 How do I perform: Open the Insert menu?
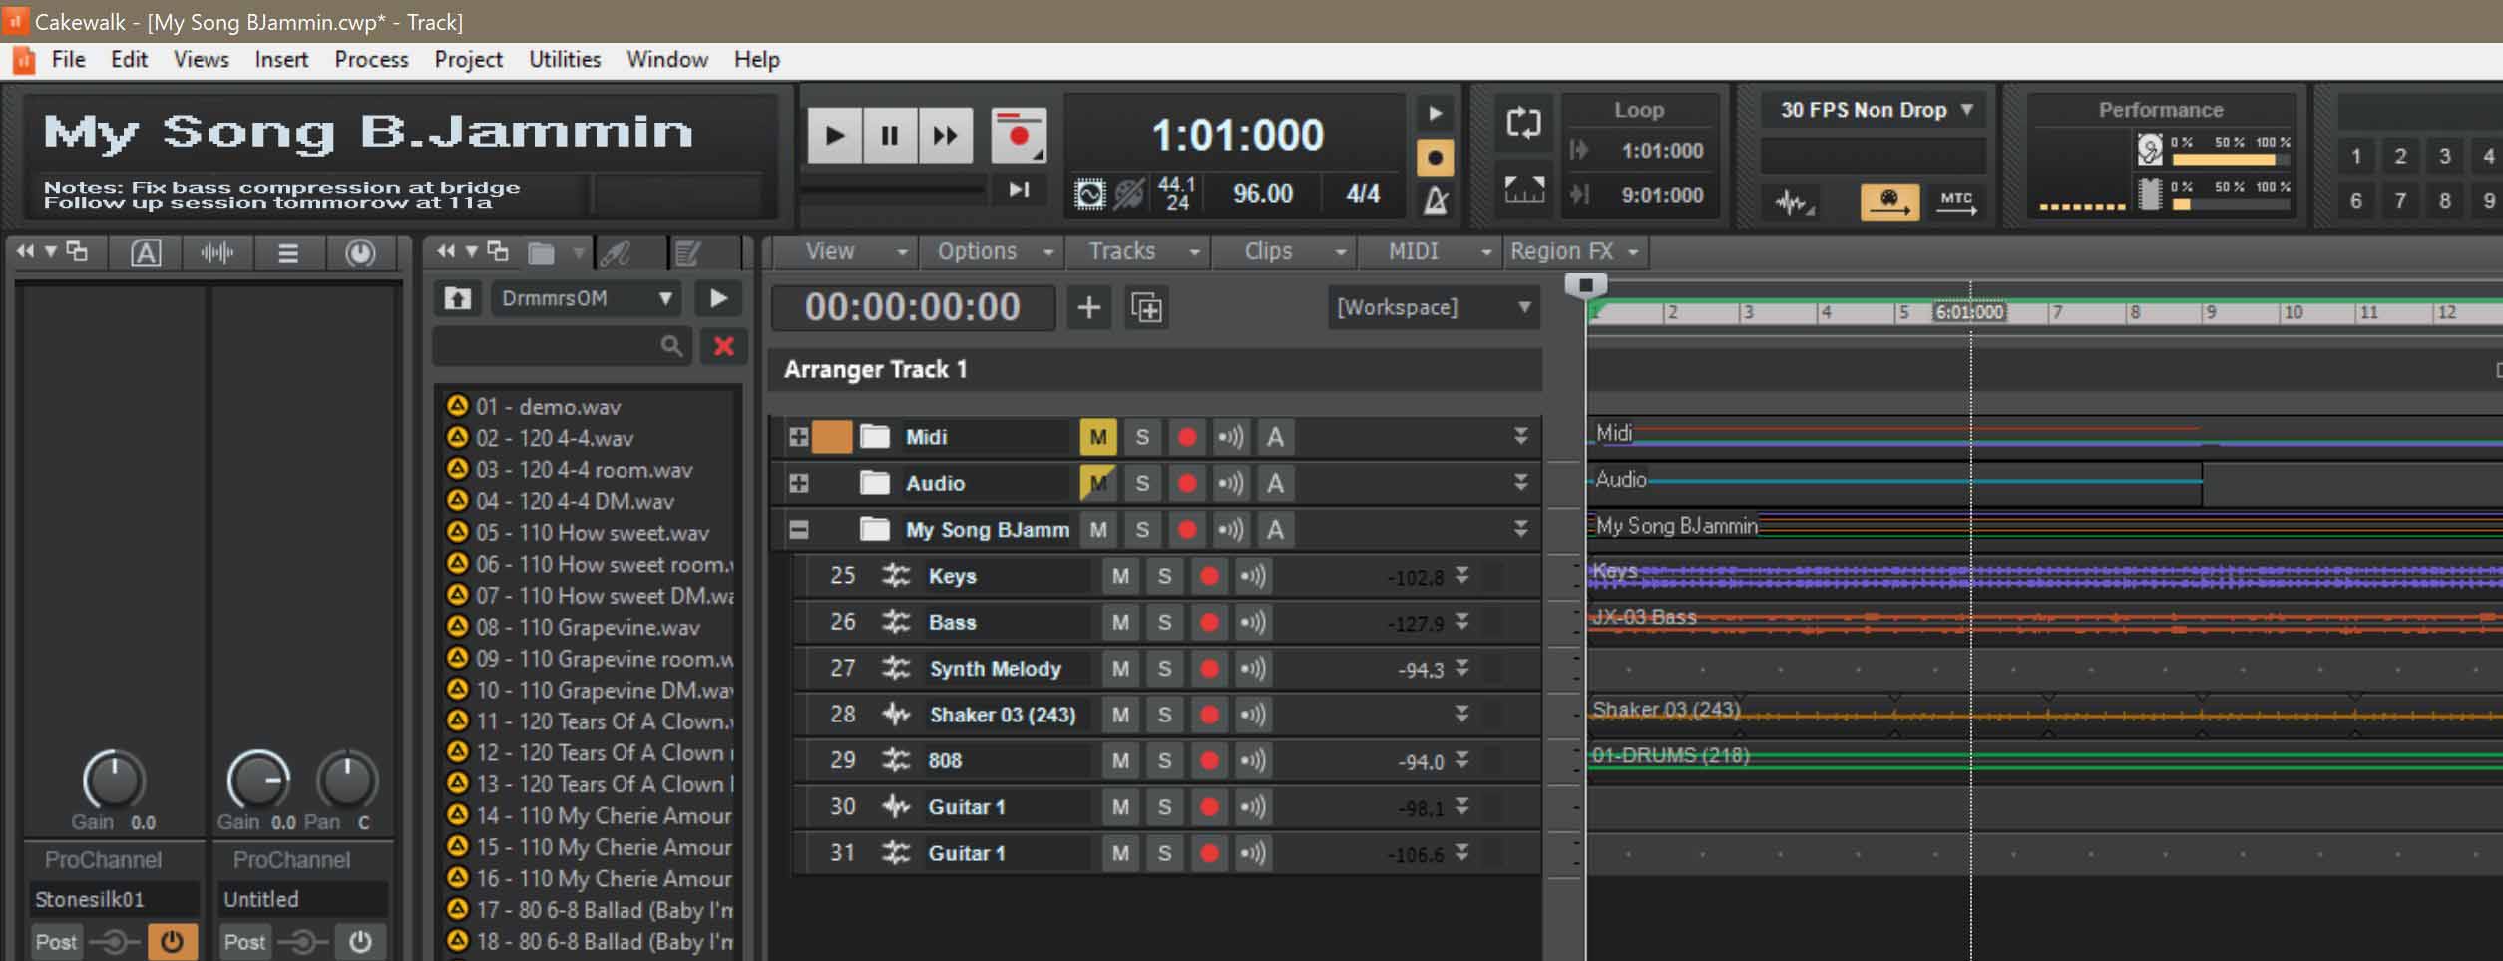point(281,59)
